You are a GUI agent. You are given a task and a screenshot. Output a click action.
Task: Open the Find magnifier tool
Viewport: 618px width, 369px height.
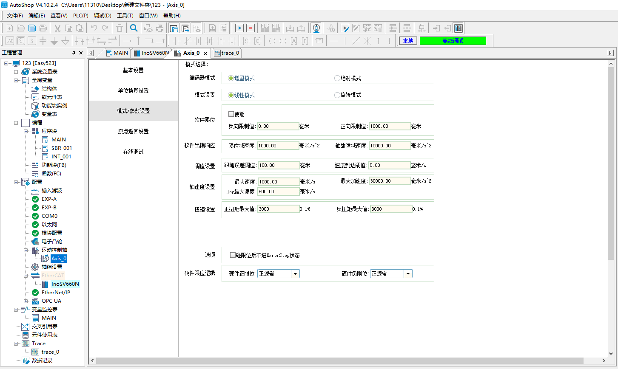134,28
